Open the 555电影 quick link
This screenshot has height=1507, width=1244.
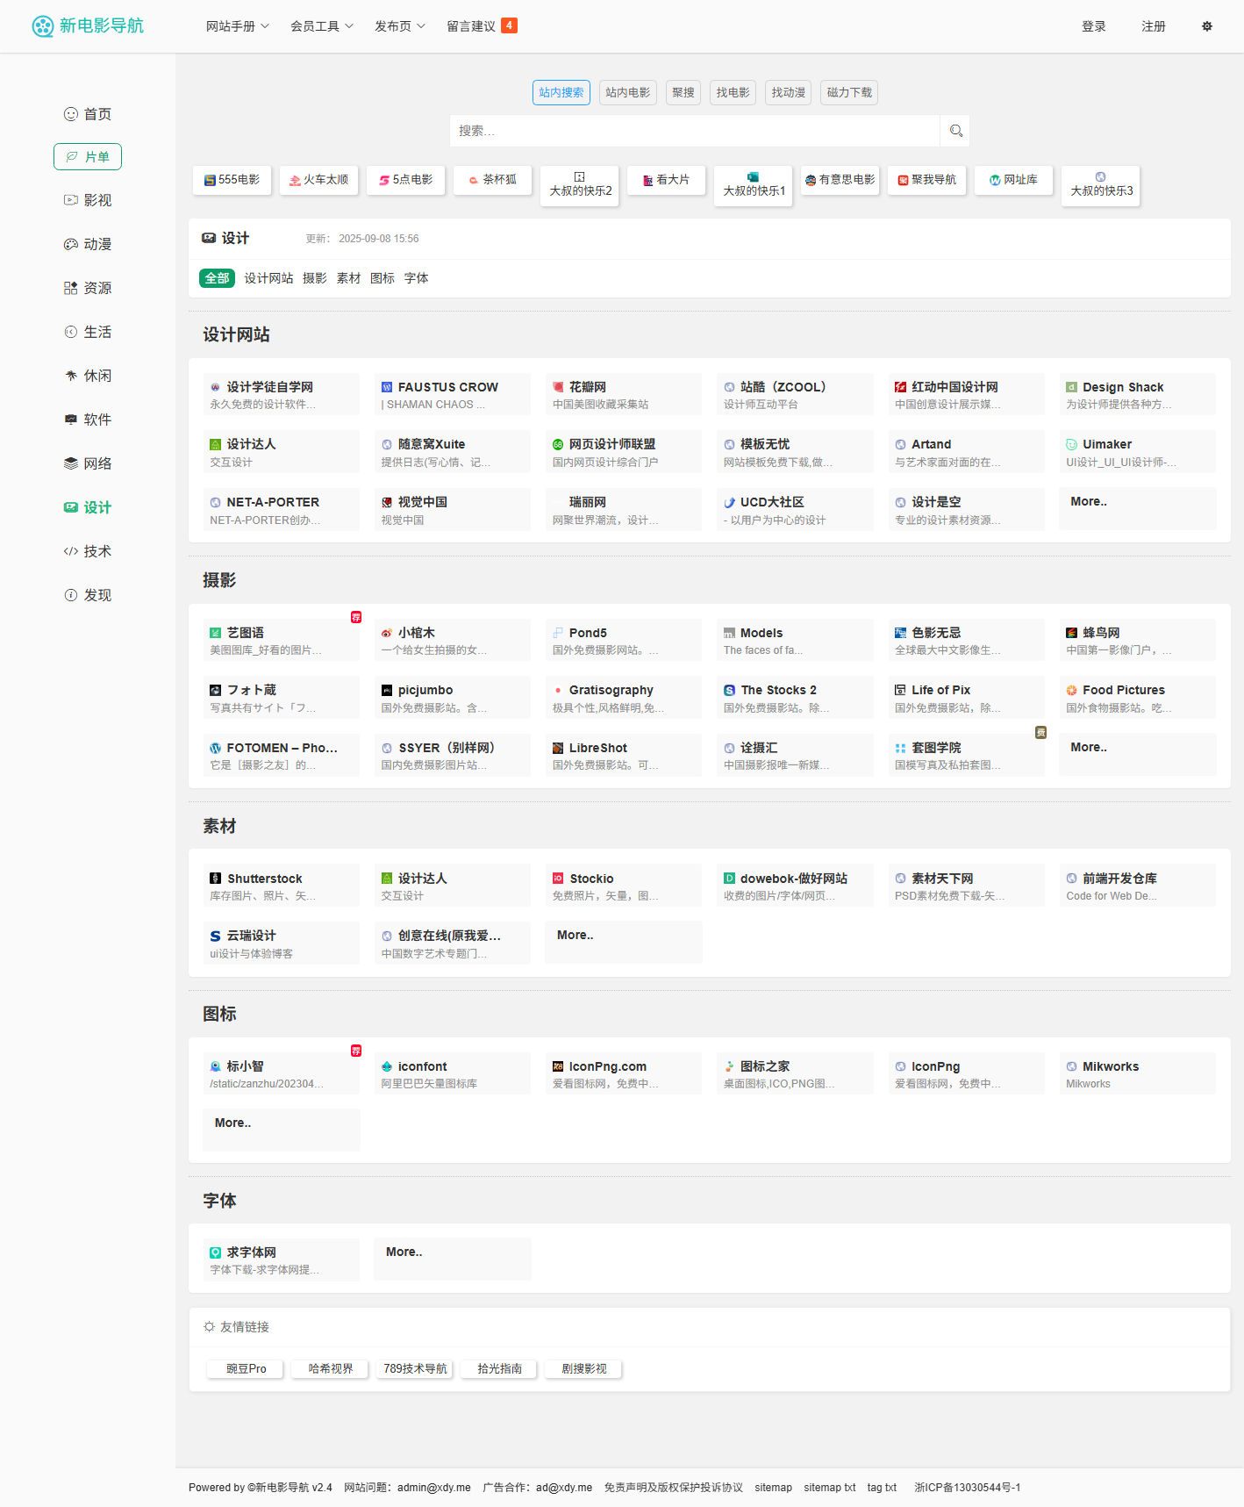tap(232, 180)
